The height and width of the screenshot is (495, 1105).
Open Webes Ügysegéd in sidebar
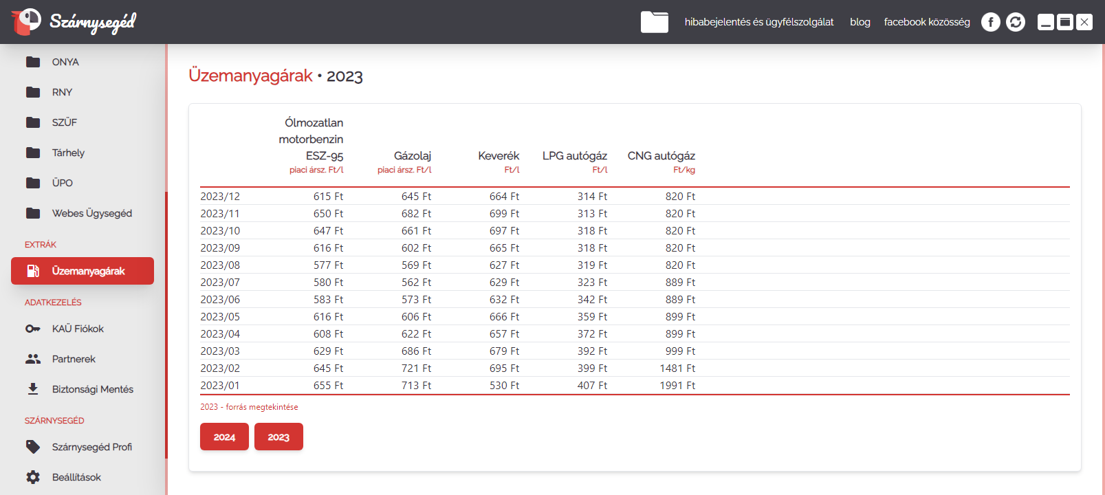coord(91,213)
